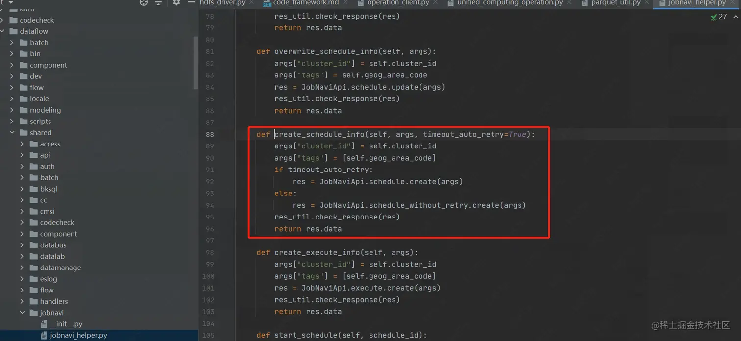
Task: Click the jobnavi_helper.py file icon in tree
Action: [44, 336]
